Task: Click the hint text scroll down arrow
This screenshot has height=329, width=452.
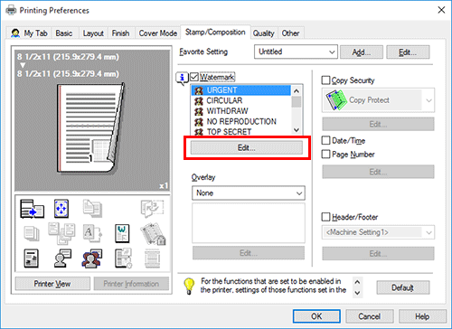Action: 357,293
